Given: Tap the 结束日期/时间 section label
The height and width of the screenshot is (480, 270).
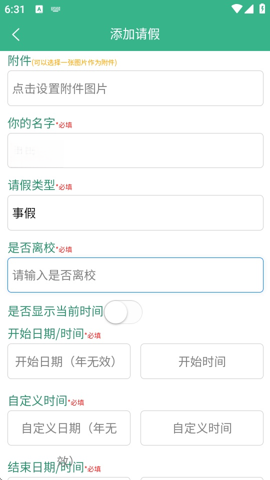Looking at the screenshot, I should tap(46, 467).
